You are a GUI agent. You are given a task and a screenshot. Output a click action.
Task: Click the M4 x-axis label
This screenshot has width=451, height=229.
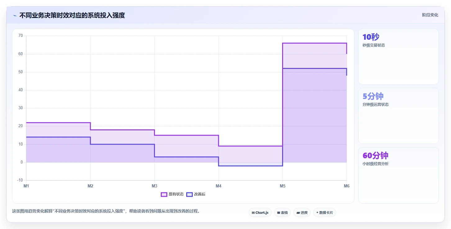[x=219, y=186]
